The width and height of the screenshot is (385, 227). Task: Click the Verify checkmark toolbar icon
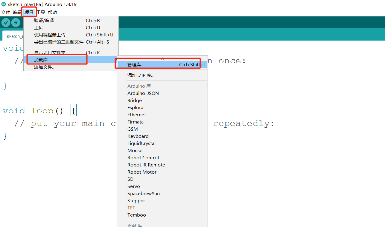point(6,22)
